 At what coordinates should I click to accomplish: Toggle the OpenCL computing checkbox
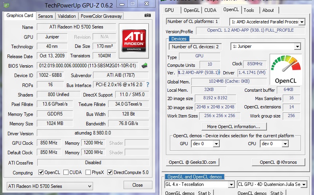pyautogui.click(x=41, y=172)
